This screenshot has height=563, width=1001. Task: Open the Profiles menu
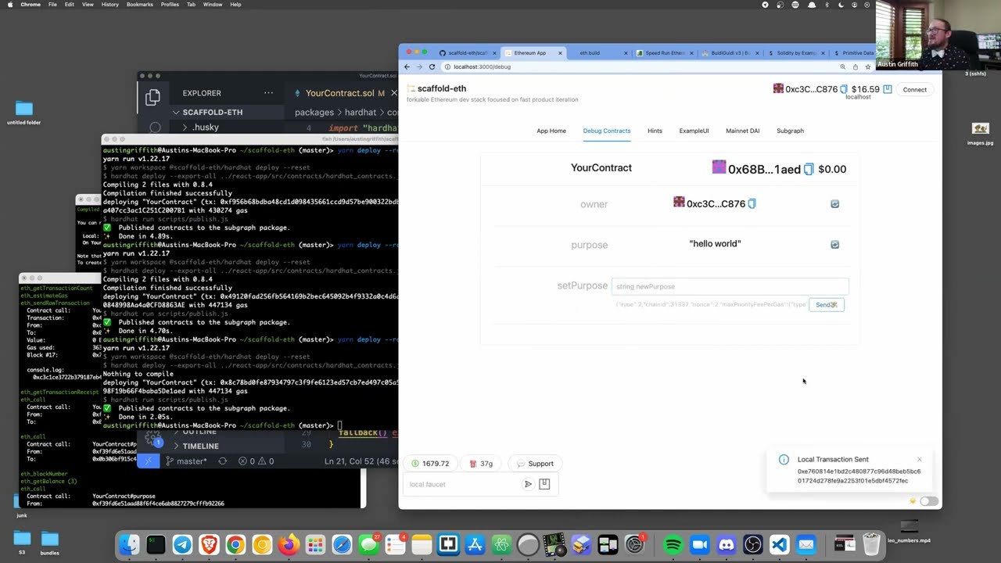170,5
